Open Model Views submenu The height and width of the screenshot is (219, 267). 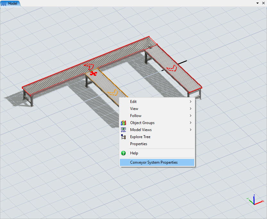(x=157, y=130)
